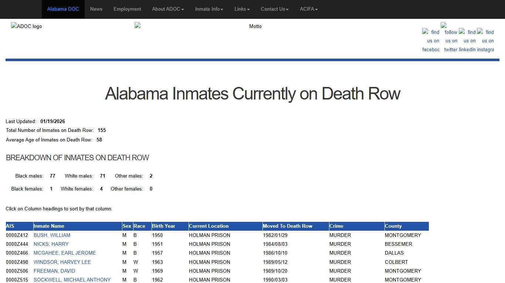Sort the table by Birth Year
The image size is (505, 283).
(163, 226)
